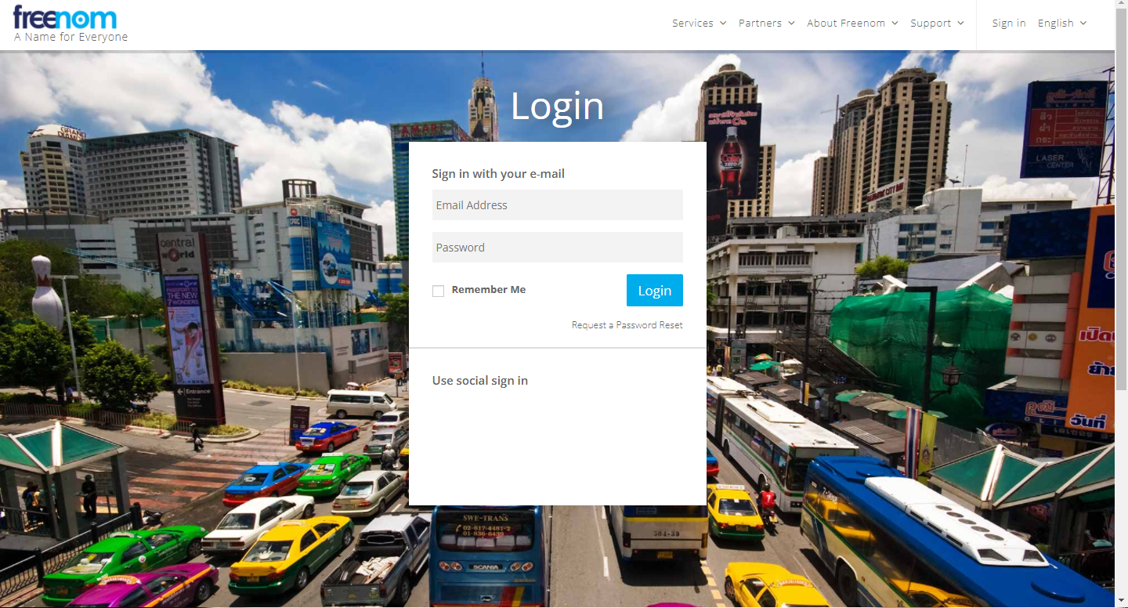Open the Services menu
1128x608 pixels.
coord(692,24)
